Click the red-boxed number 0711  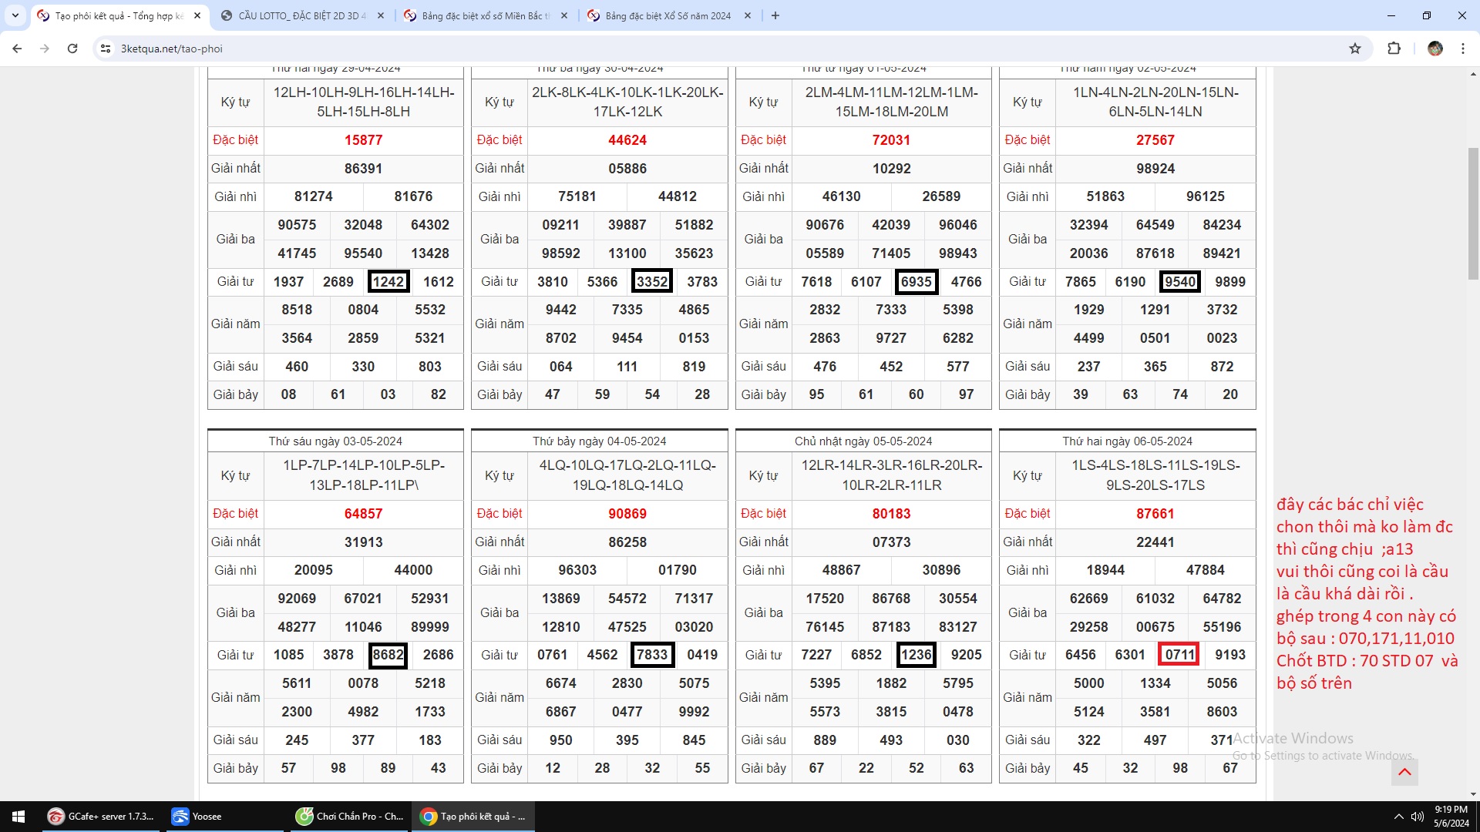(1179, 655)
